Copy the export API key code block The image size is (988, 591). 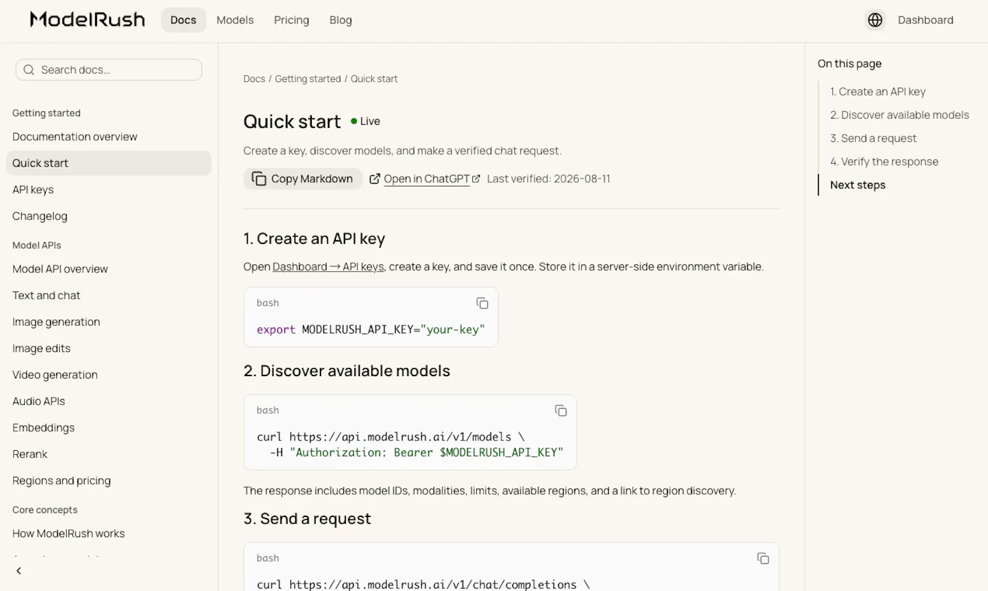coord(482,303)
